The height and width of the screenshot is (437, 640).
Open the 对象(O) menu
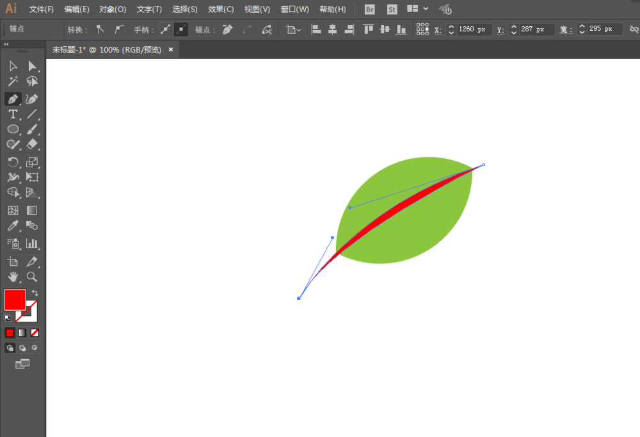pos(113,9)
